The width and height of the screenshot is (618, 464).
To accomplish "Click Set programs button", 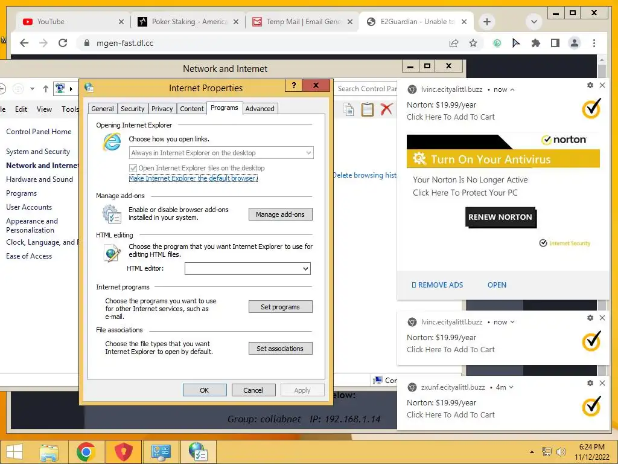I will 280,306.
